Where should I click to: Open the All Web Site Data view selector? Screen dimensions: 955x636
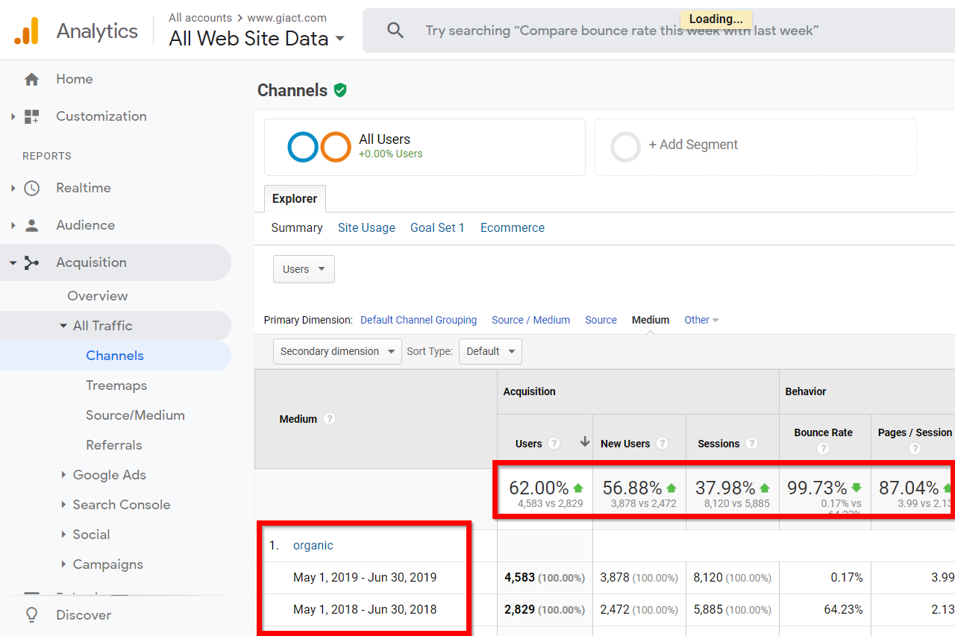point(257,38)
